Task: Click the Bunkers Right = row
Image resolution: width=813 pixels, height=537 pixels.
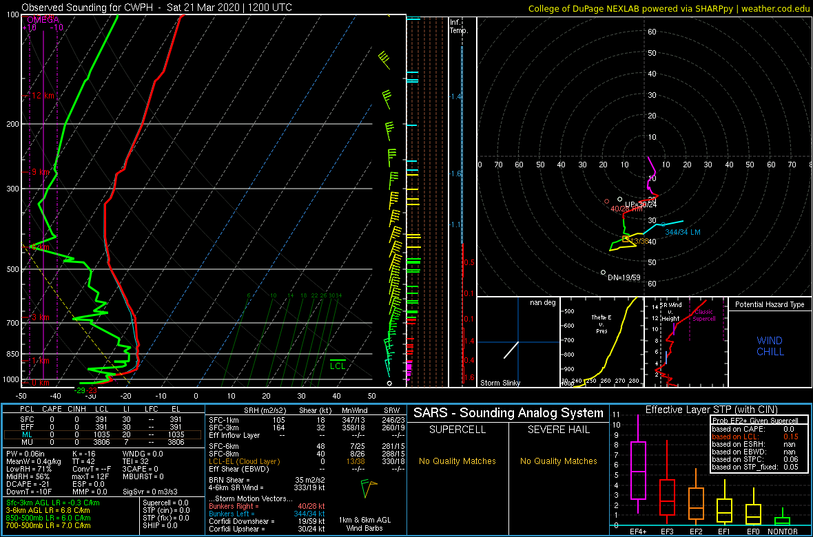Action: click(x=267, y=506)
